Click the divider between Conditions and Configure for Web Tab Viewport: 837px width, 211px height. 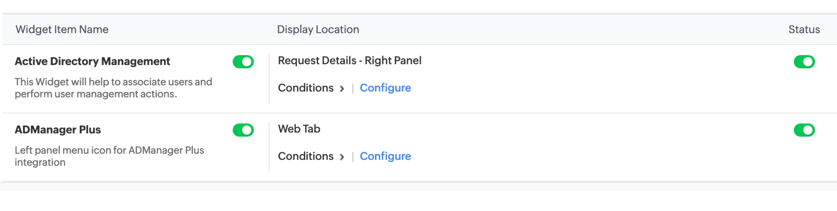point(353,157)
